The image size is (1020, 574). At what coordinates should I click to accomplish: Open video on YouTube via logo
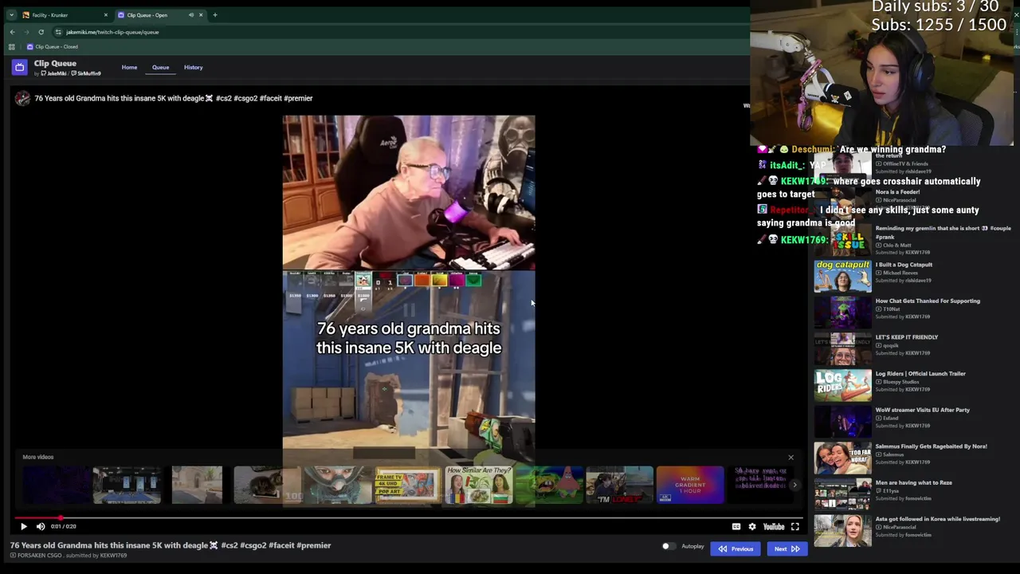pyautogui.click(x=774, y=526)
